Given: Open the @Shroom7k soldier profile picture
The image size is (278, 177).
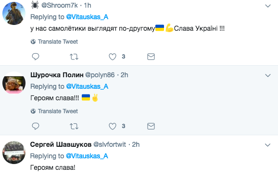Looking at the screenshot, I should click(x=14, y=13).
